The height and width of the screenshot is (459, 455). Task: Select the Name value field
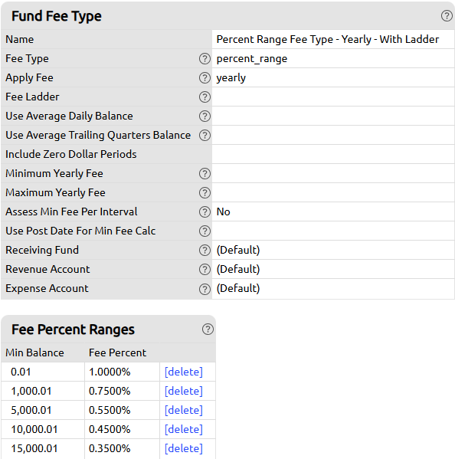(x=333, y=39)
